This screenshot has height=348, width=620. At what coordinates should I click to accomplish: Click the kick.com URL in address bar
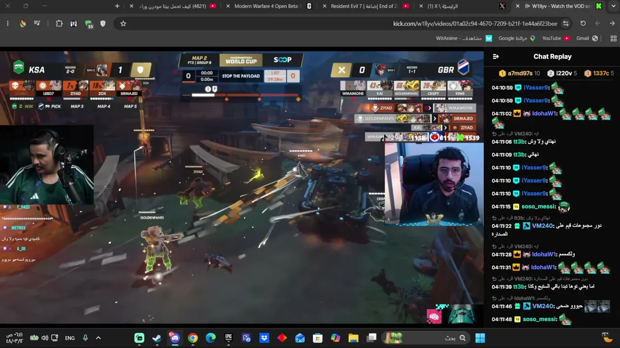tap(475, 23)
